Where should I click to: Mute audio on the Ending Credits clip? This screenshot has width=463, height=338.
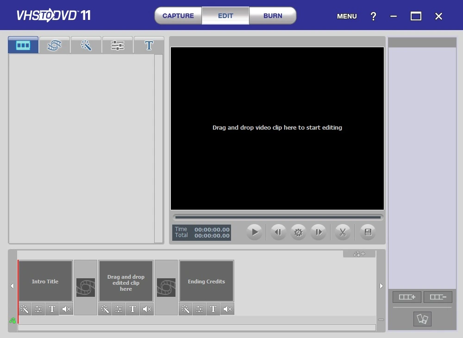click(227, 309)
